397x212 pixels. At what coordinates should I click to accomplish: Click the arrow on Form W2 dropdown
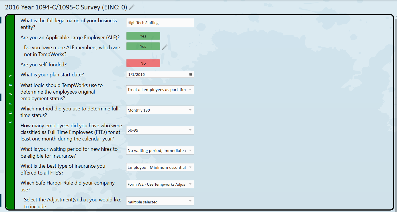coord(190,184)
